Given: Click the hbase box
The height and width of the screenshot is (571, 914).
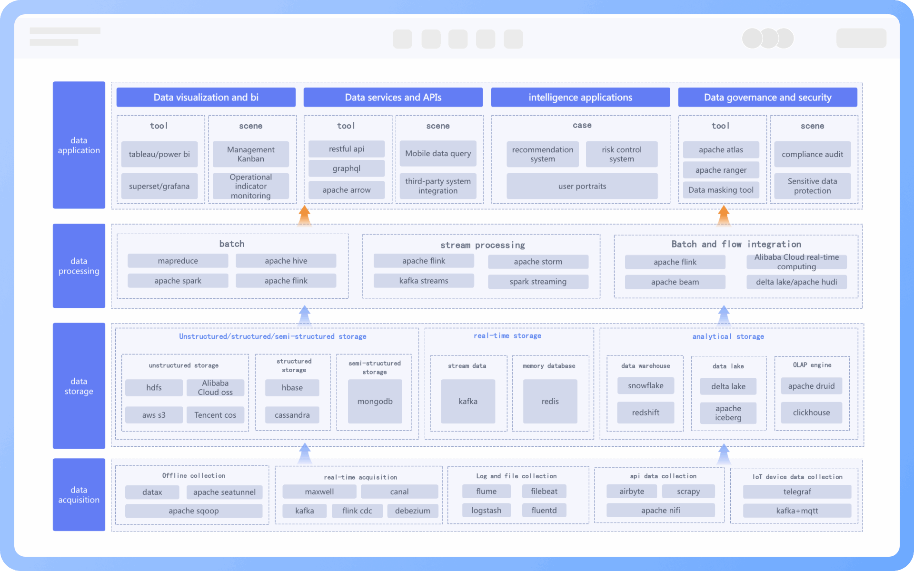Looking at the screenshot, I should point(292,388).
